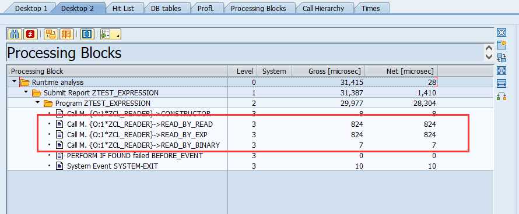Click the System column header
Screen dimensions: 519x214
(x=275, y=72)
